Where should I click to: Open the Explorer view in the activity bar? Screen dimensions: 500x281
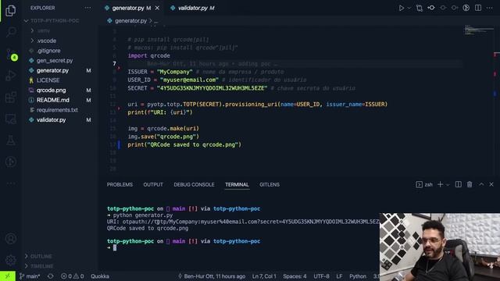coord(10,11)
